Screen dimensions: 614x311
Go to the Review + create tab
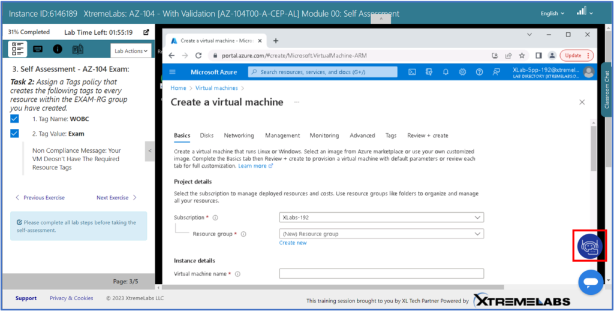pos(428,135)
